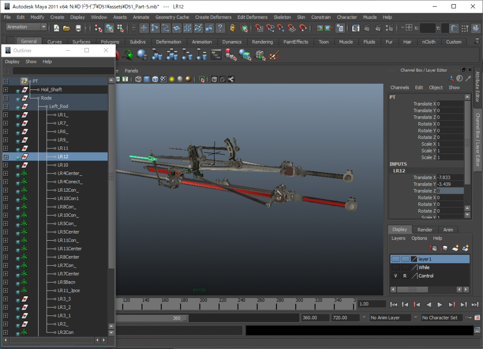483x349 pixels.
Task: Open the Skeleton menu
Action: tap(282, 17)
